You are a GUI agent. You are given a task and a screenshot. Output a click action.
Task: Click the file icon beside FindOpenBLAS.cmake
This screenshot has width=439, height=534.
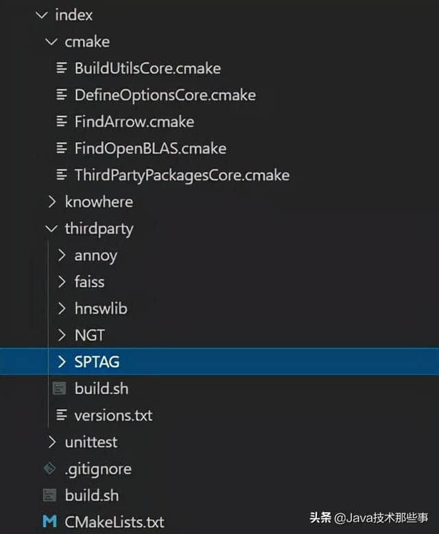(62, 148)
